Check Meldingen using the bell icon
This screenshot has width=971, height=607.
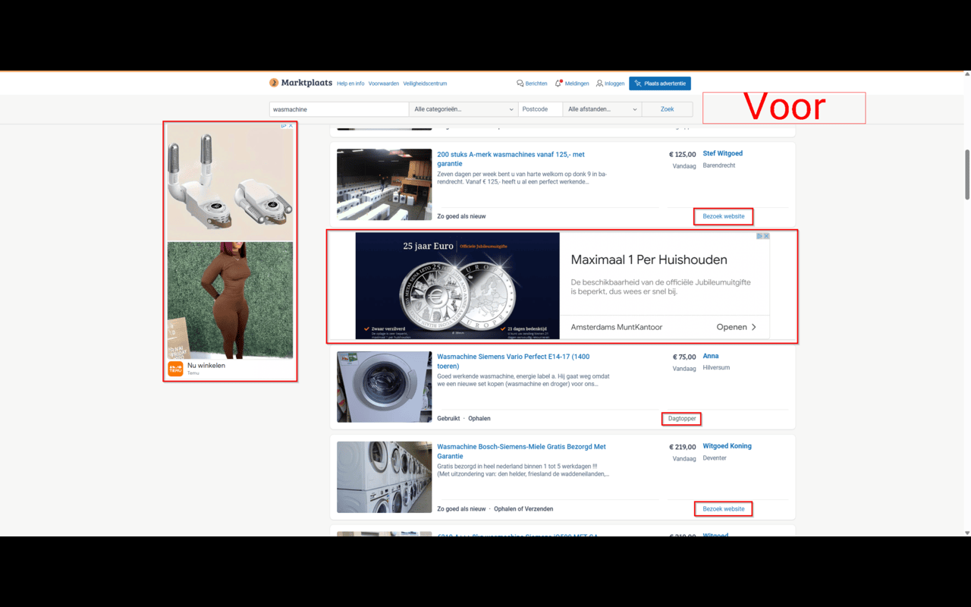click(558, 83)
